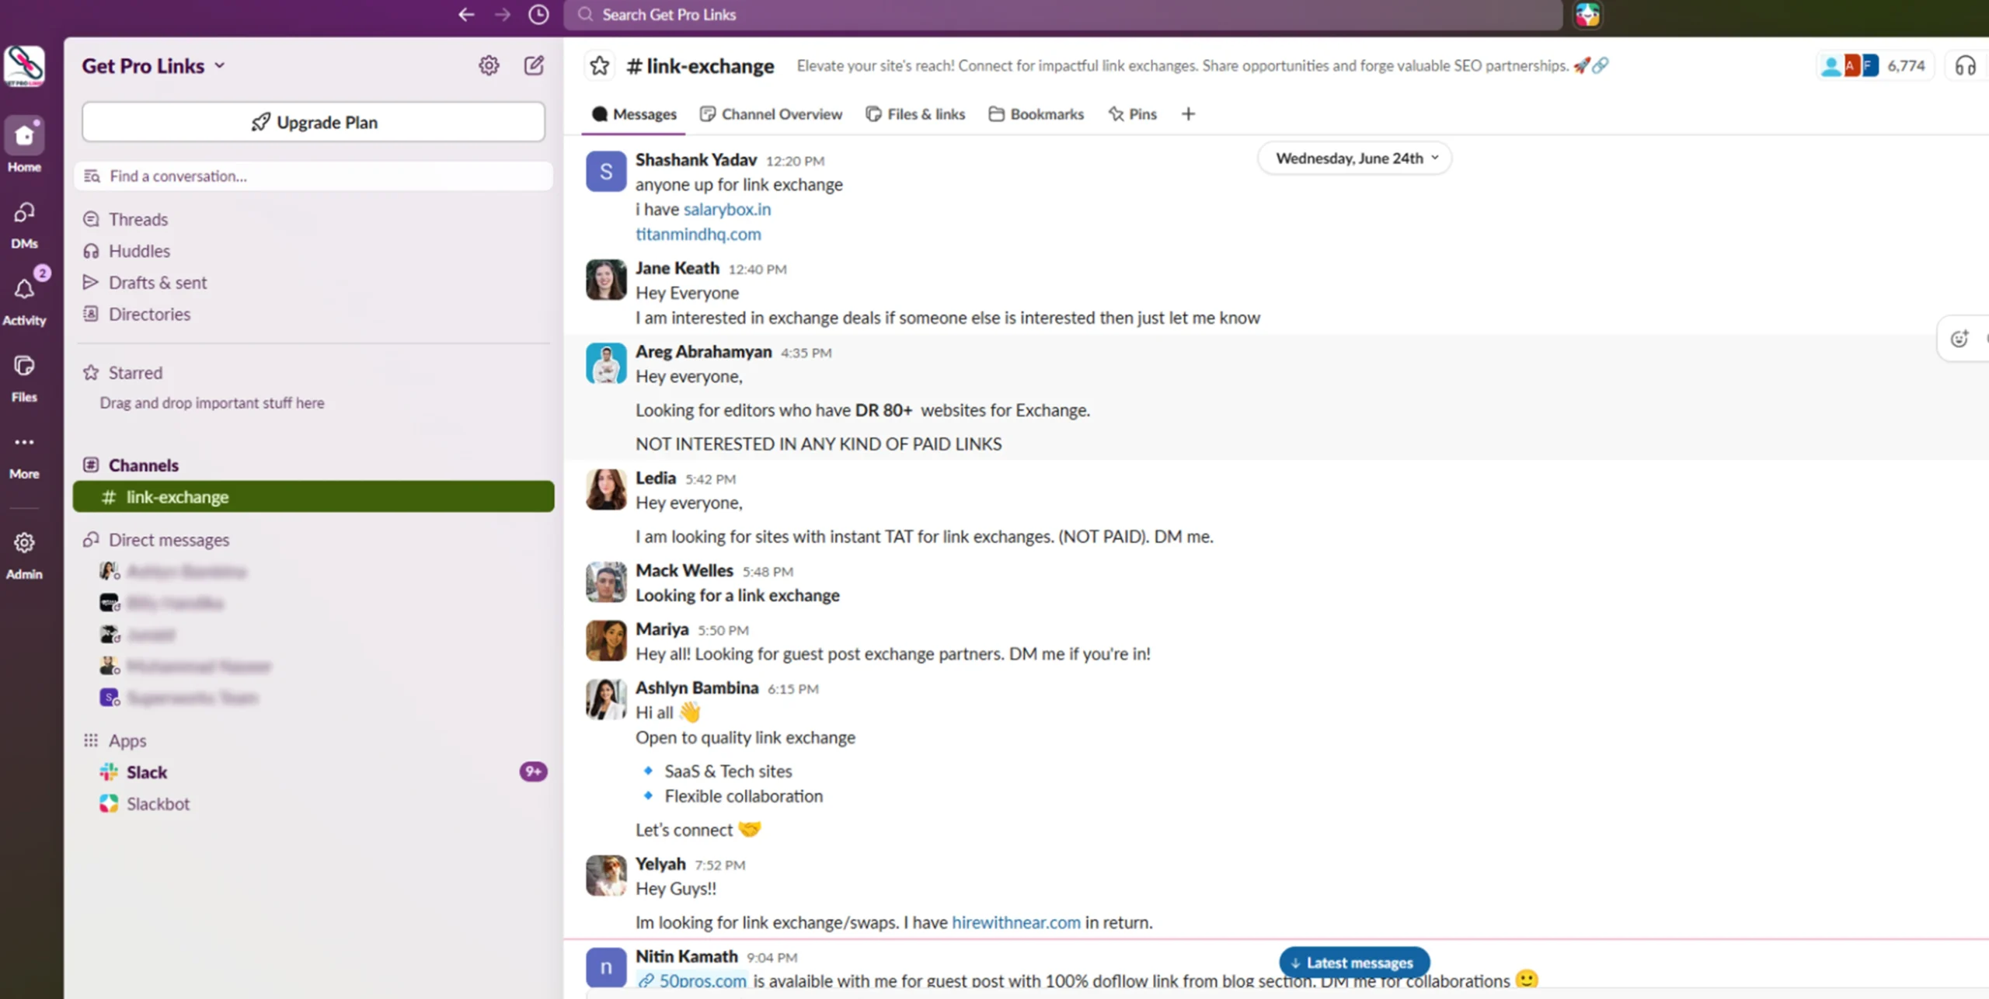Viewport: 1989px width, 999px height.
Task: Go to Home in the left rail
Action: pyautogui.click(x=24, y=145)
